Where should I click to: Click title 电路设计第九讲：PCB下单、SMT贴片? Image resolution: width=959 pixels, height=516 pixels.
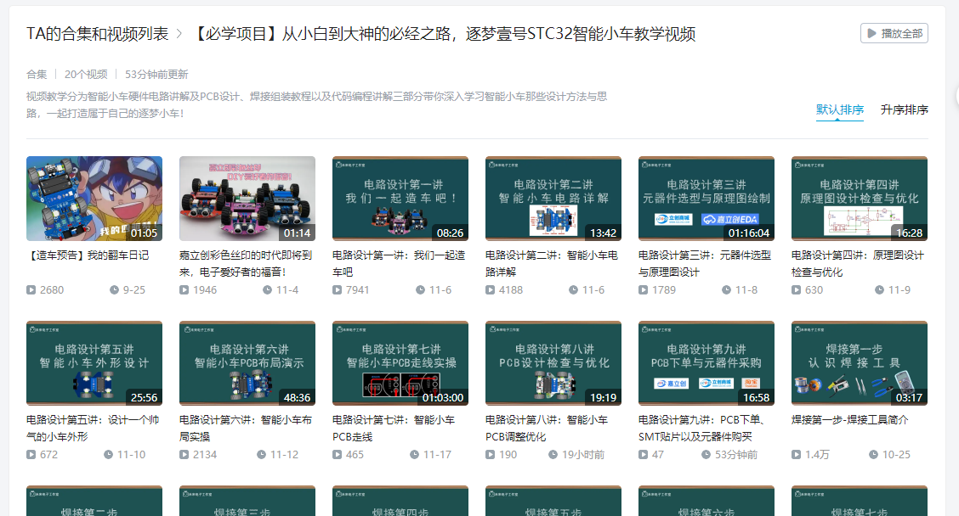[702, 428]
